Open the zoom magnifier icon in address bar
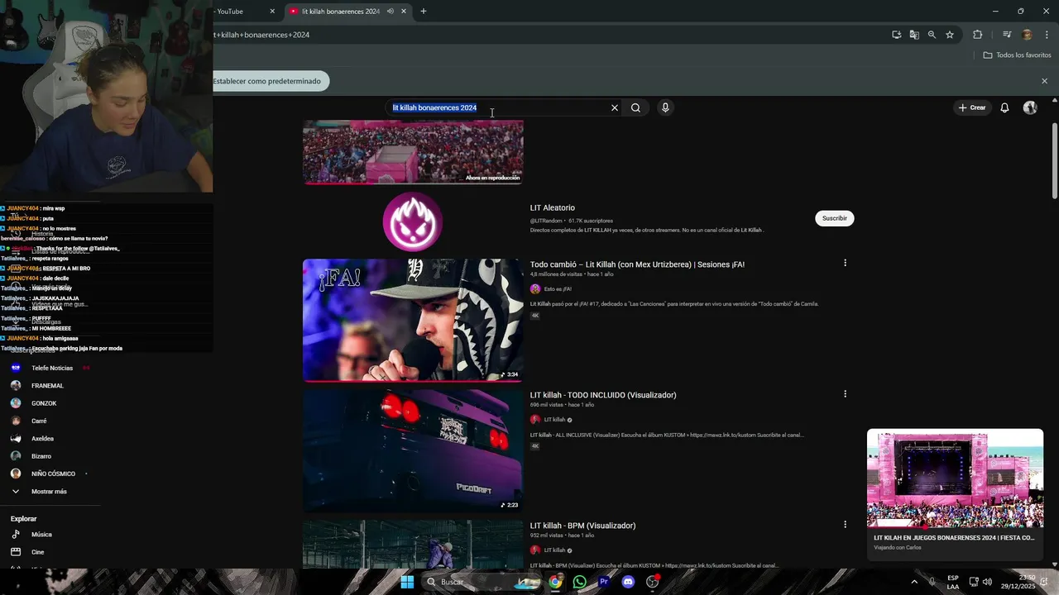 click(x=932, y=35)
